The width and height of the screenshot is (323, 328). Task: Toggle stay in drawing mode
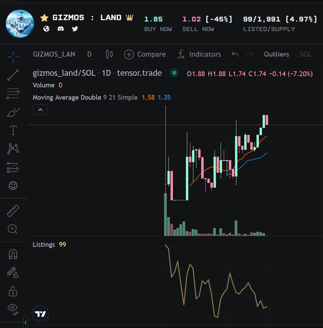pos(13,272)
